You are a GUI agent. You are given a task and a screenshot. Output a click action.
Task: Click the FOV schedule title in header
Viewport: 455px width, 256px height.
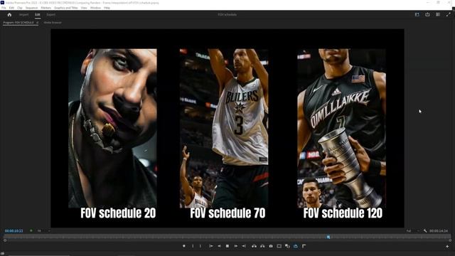(227, 14)
